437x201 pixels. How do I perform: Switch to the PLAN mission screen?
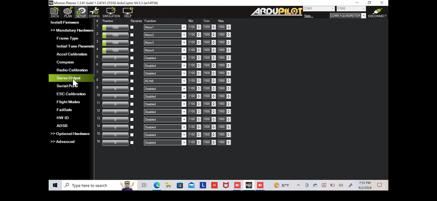(67, 12)
